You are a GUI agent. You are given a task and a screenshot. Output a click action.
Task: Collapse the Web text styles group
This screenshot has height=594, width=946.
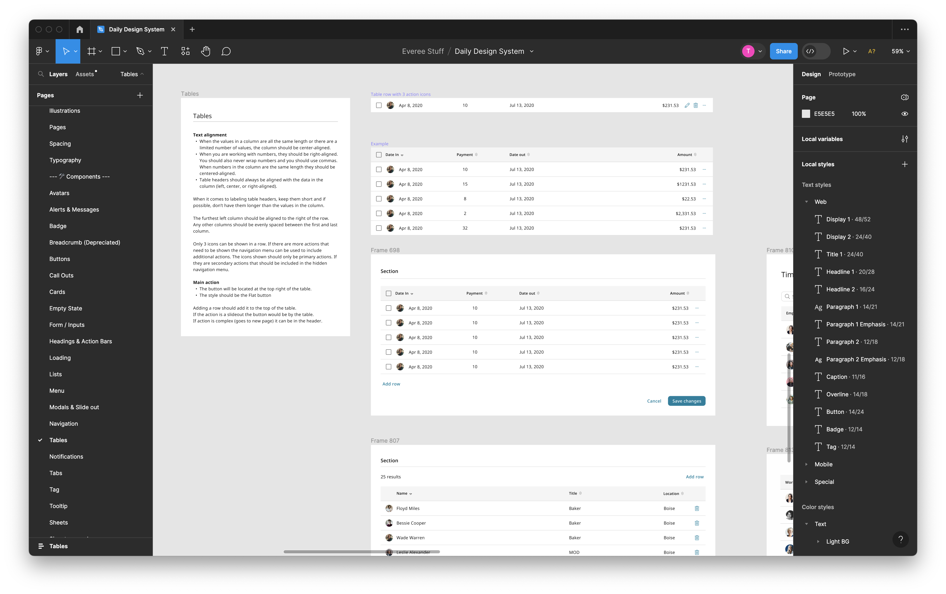click(807, 202)
